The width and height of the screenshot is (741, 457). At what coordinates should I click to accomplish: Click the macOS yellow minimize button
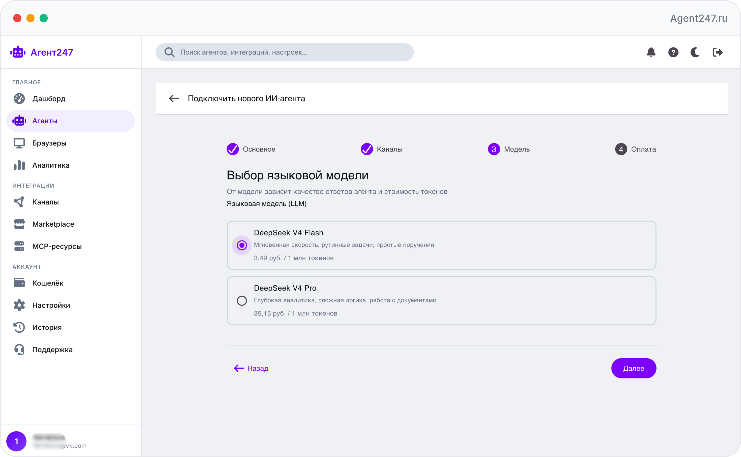(30, 18)
